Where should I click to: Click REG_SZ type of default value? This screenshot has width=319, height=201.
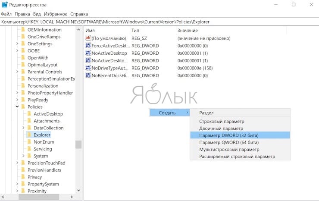coord(139,38)
